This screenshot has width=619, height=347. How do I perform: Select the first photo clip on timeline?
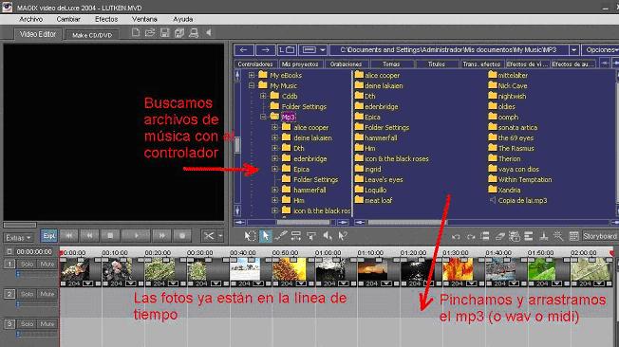80,271
